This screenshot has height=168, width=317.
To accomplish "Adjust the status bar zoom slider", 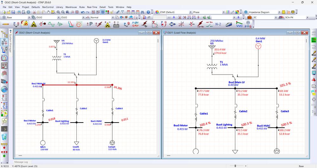I will [x=235, y=166].
